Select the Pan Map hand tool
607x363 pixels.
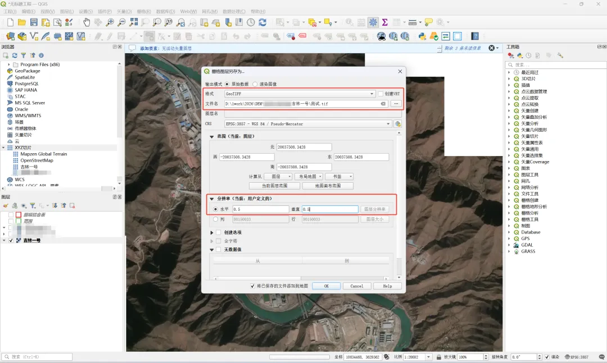tap(87, 22)
